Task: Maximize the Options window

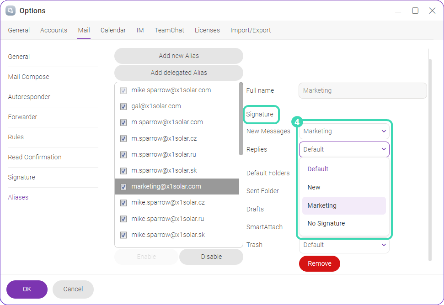Action: 415,11
